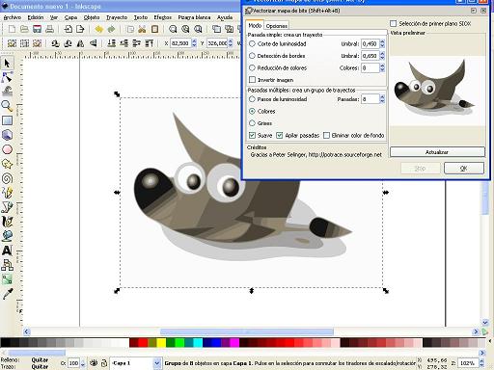
Task: Select the Node editing tool
Action: pos(7,77)
